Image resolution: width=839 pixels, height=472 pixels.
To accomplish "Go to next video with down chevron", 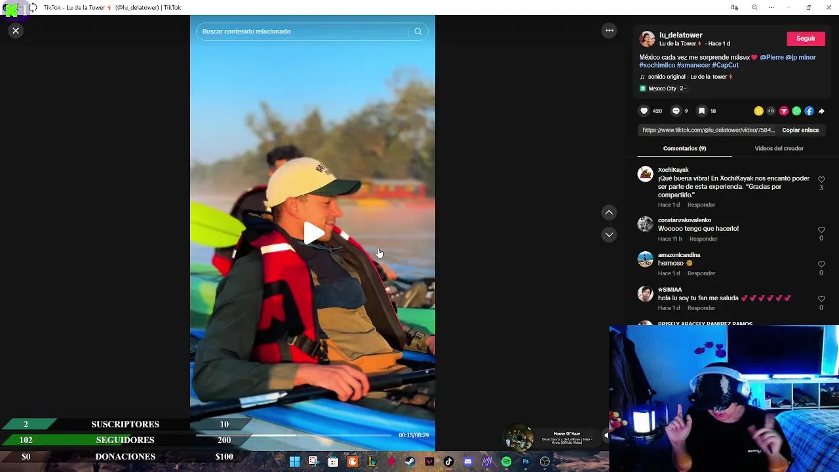I will click(609, 234).
